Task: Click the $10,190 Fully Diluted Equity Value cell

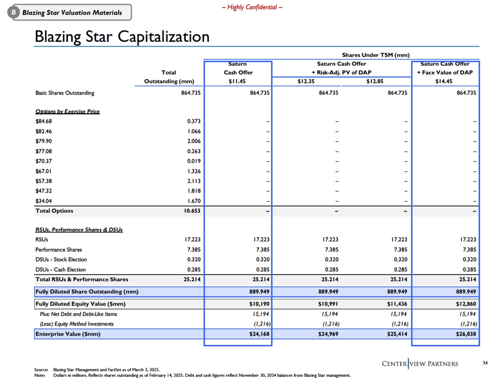Action: click(x=257, y=304)
